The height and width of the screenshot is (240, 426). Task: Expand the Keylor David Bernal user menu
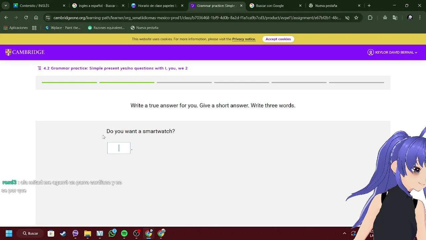point(392,52)
